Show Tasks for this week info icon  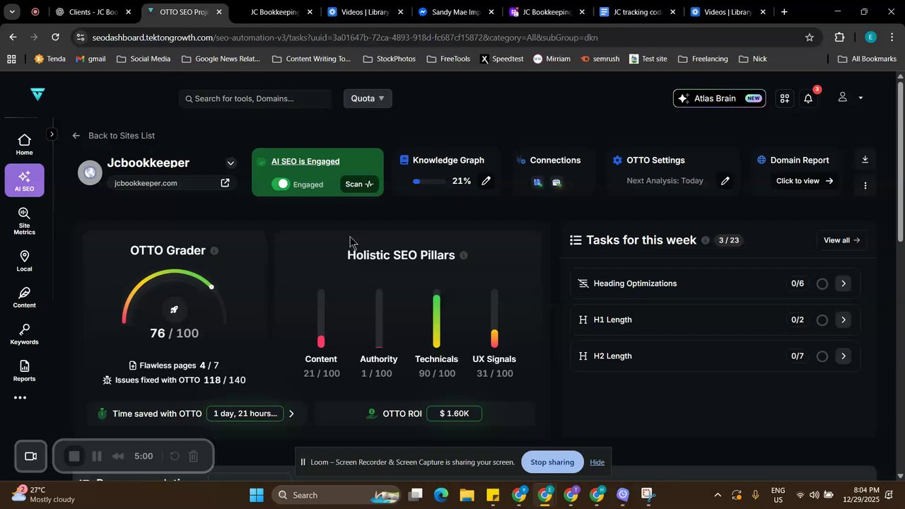pyautogui.click(x=705, y=240)
